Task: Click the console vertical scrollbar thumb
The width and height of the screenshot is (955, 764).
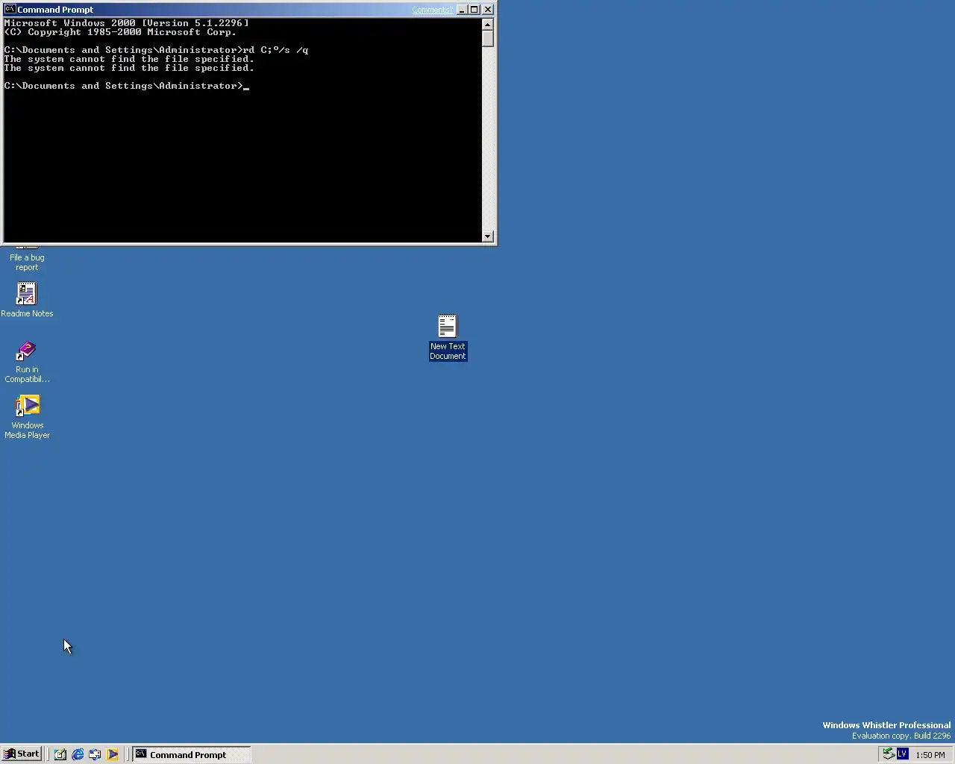Action: pyautogui.click(x=488, y=38)
